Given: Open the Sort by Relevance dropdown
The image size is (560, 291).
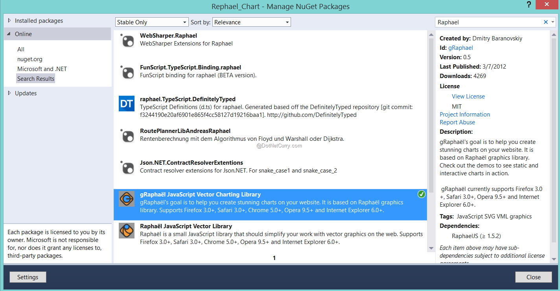Looking at the screenshot, I should 252,22.
